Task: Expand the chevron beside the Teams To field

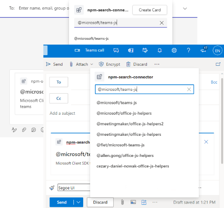Action: [x=185, y=9]
